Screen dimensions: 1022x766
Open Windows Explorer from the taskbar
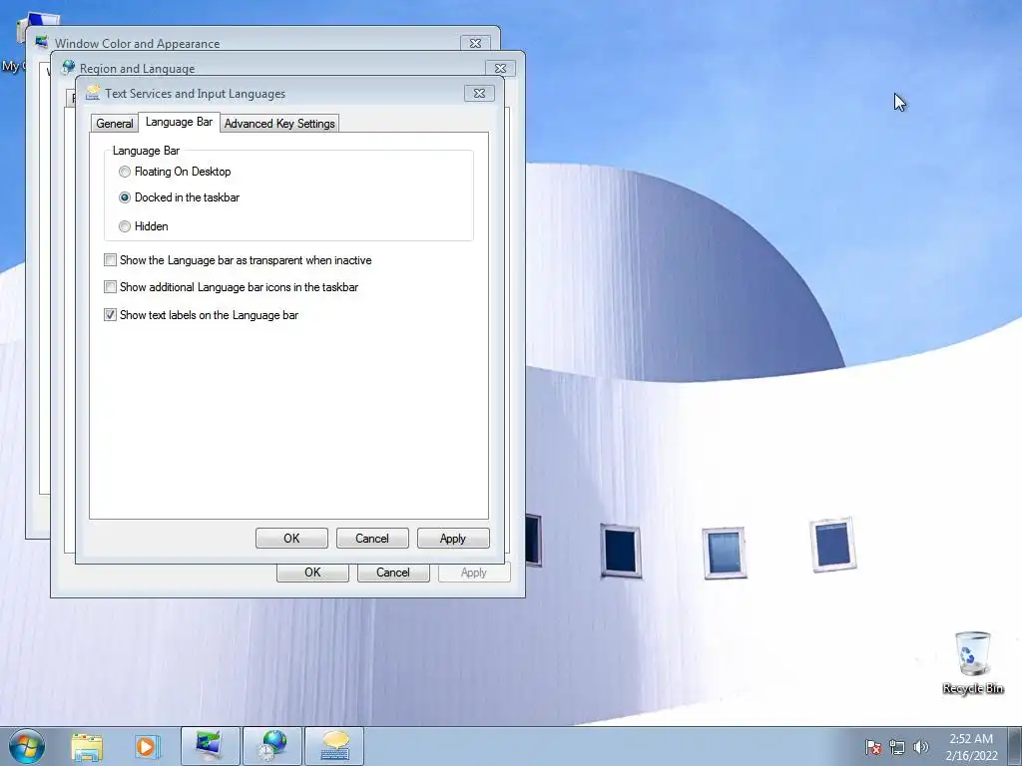pyautogui.click(x=87, y=747)
